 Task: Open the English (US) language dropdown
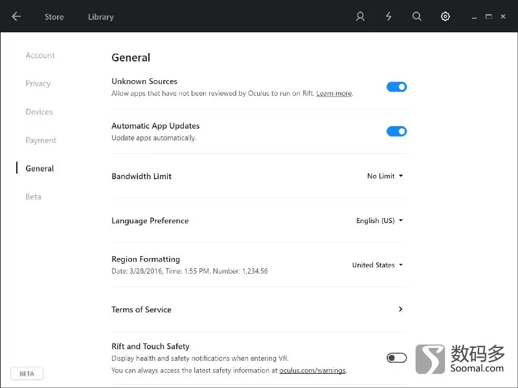(x=379, y=221)
